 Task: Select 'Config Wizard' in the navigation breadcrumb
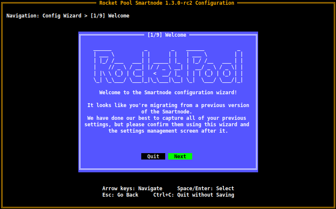click(63, 16)
